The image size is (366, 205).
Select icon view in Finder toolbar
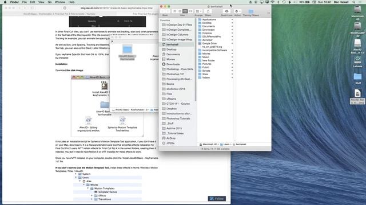[x=174, y=11]
